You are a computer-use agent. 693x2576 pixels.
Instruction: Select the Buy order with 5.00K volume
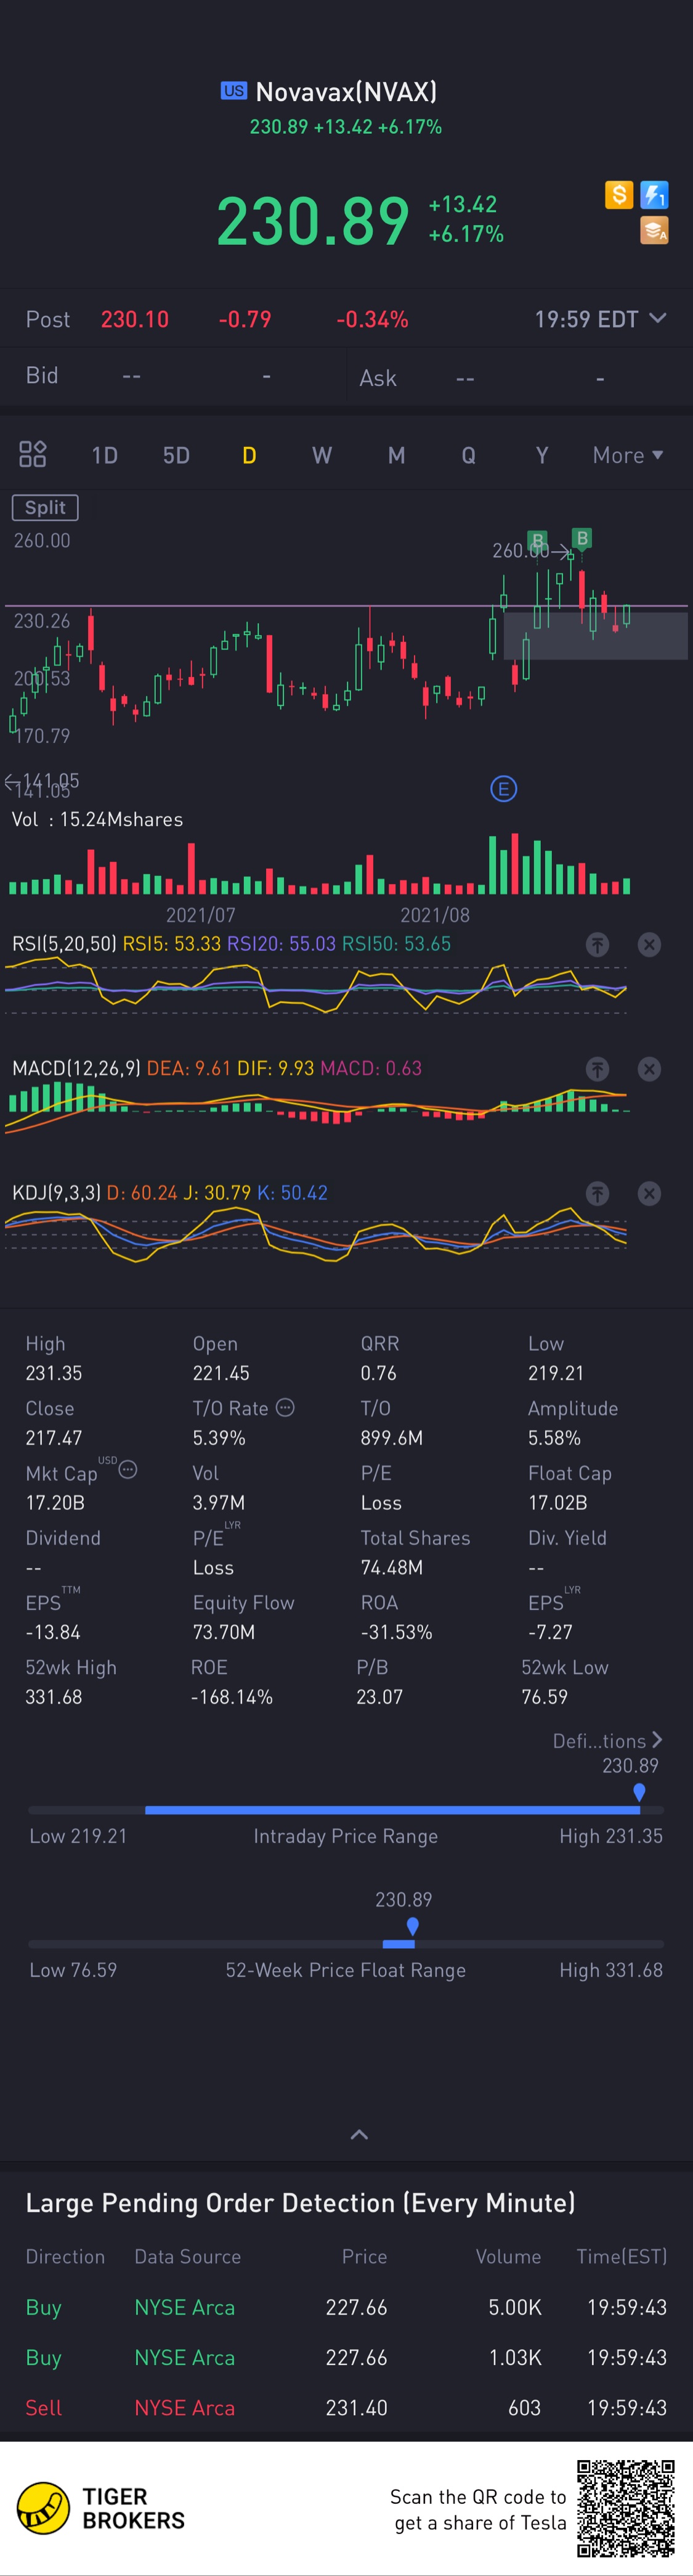(x=346, y=2307)
